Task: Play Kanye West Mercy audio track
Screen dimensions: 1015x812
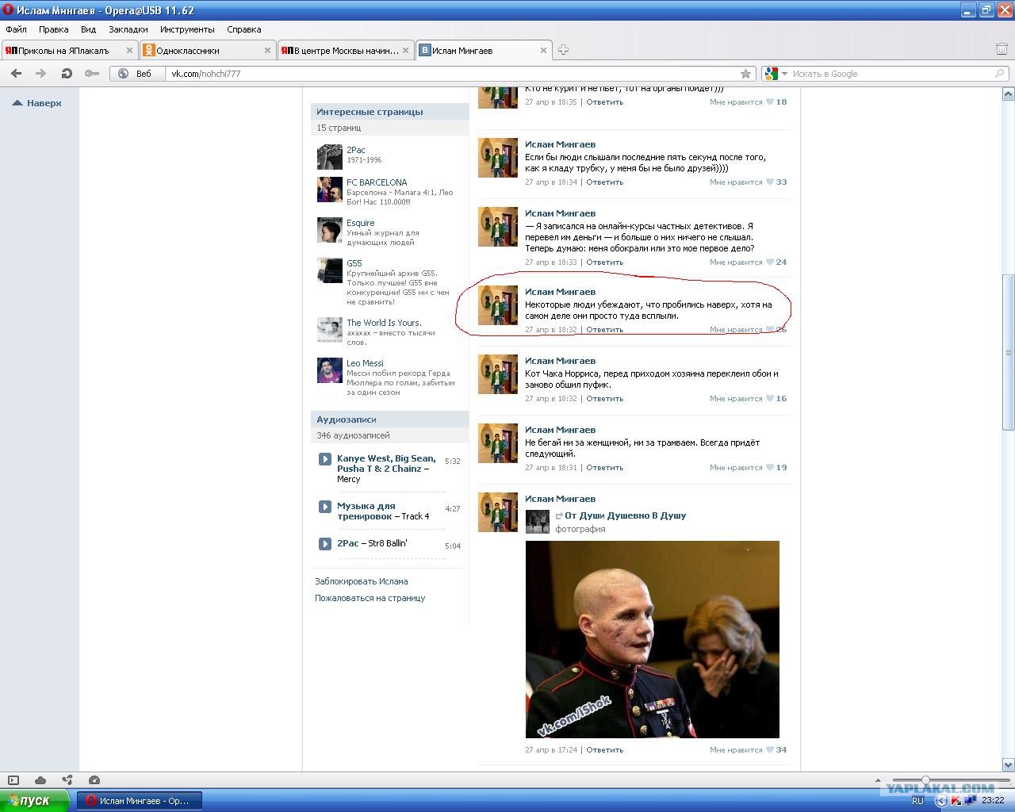Action: 324,458
